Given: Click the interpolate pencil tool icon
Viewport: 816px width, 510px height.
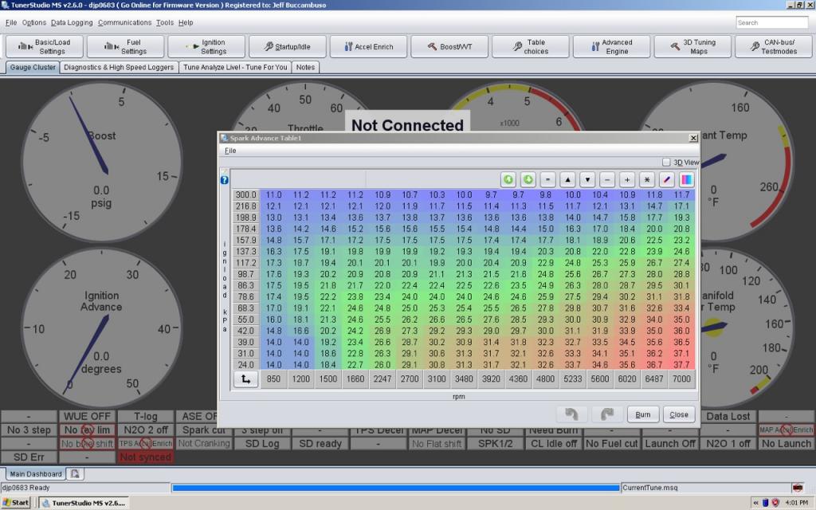Looking at the screenshot, I should point(667,180).
